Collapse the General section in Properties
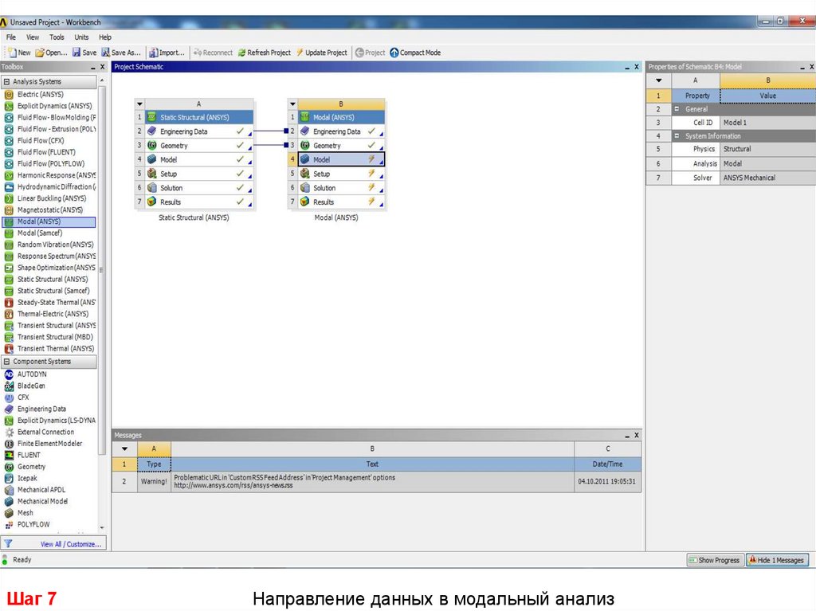This screenshot has width=816, height=611. (677, 109)
